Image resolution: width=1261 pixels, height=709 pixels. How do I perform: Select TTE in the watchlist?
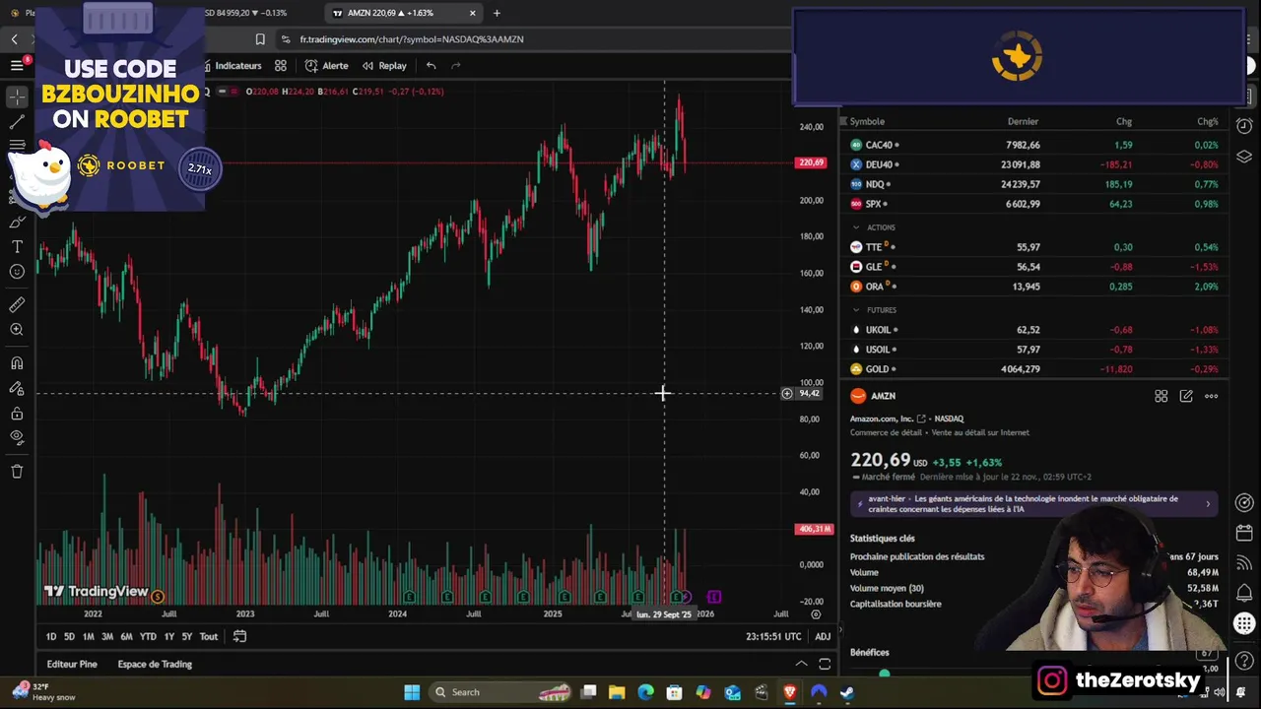click(1034, 247)
